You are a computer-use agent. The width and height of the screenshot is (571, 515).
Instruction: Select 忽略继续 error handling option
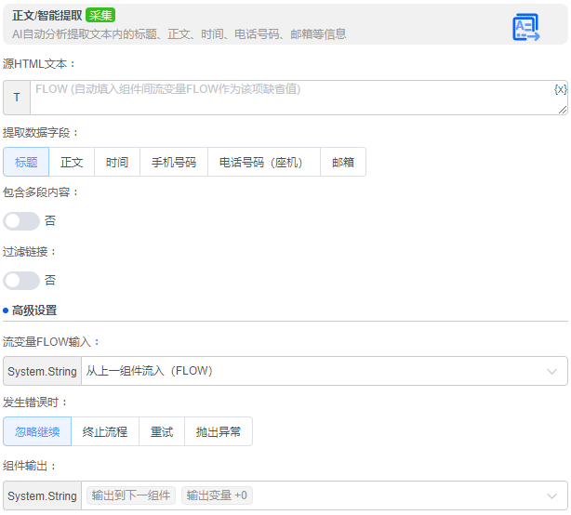pos(37,431)
